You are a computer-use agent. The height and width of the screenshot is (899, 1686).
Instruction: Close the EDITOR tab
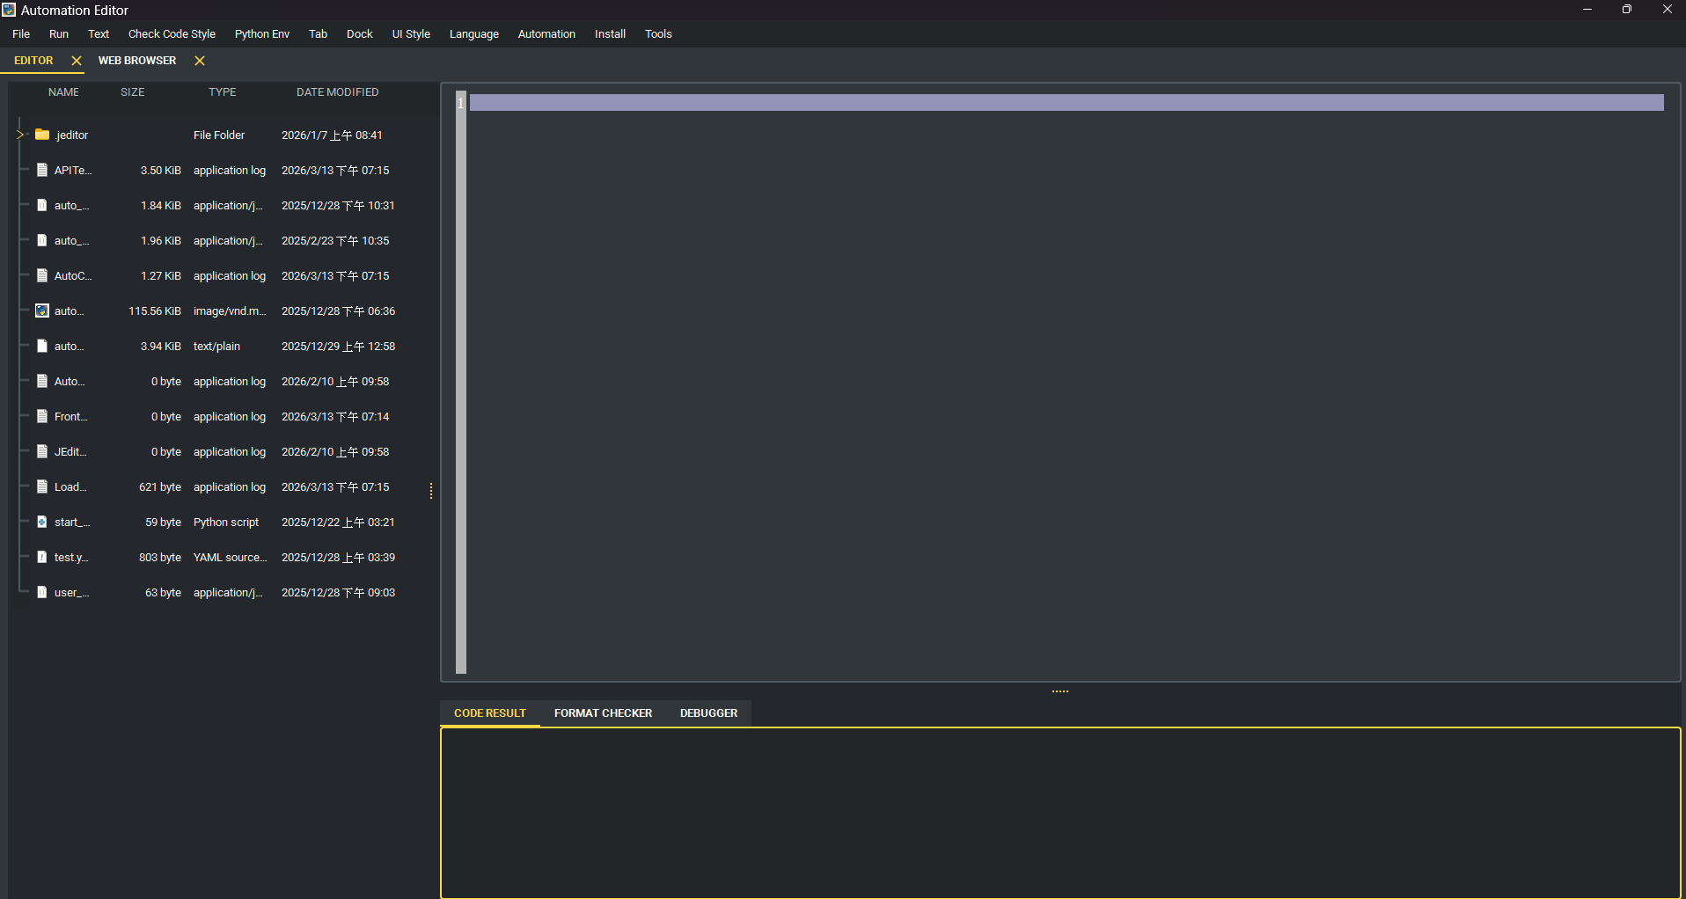pyautogui.click(x=77, y=60)
